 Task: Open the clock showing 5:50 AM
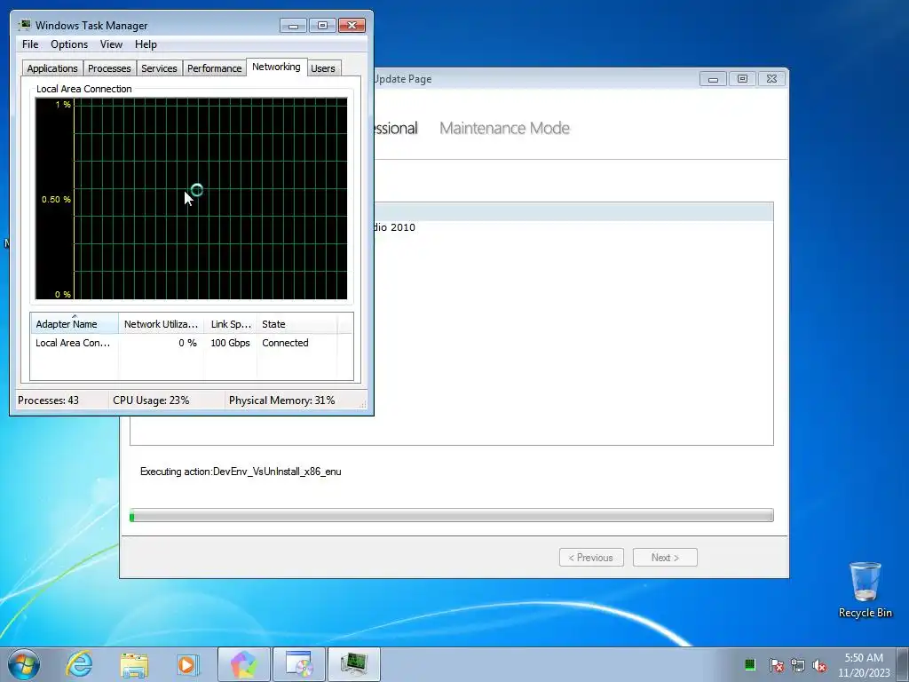coord(864,665)
